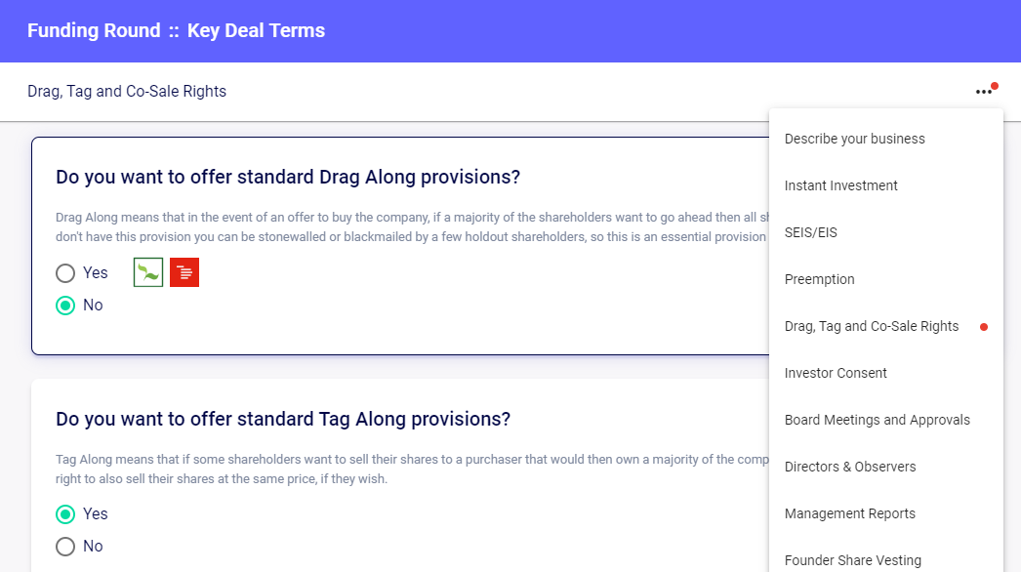Select Yes for Tag Along provisions
Screen dimensions: 1021x572
point(65,514)
